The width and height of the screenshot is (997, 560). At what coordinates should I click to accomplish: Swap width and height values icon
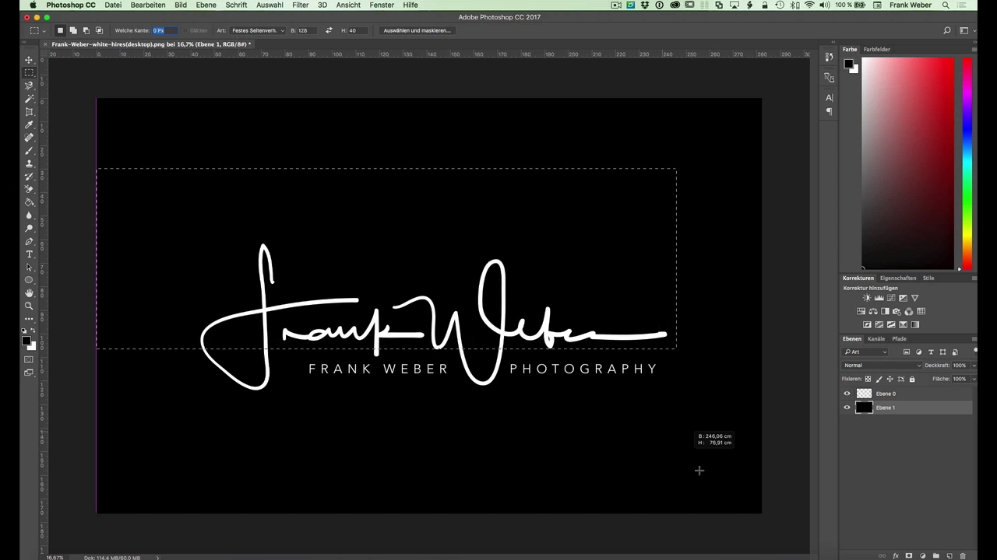tap(329, 30)
